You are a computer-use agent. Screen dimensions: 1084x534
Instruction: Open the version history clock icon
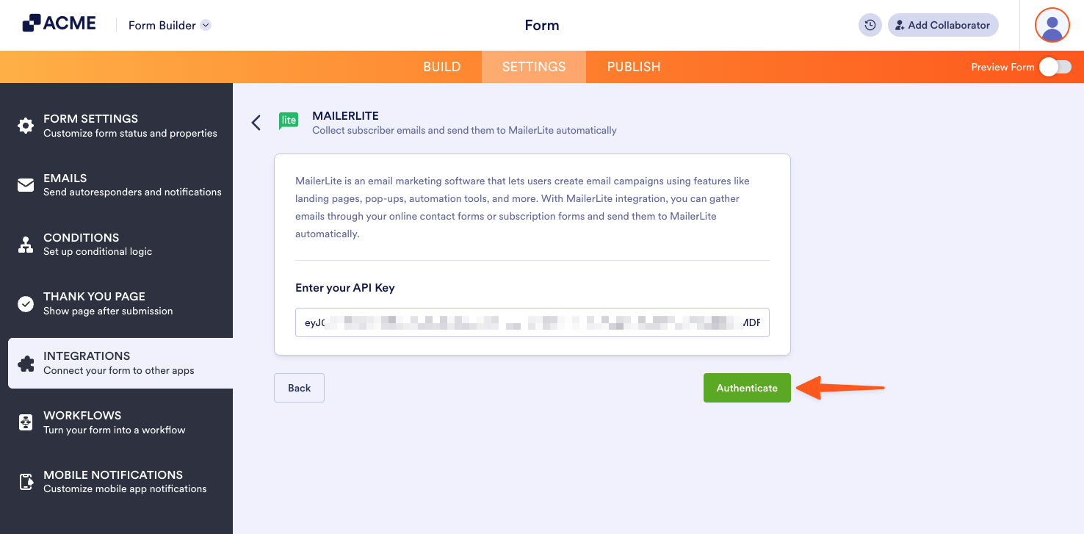870,24
